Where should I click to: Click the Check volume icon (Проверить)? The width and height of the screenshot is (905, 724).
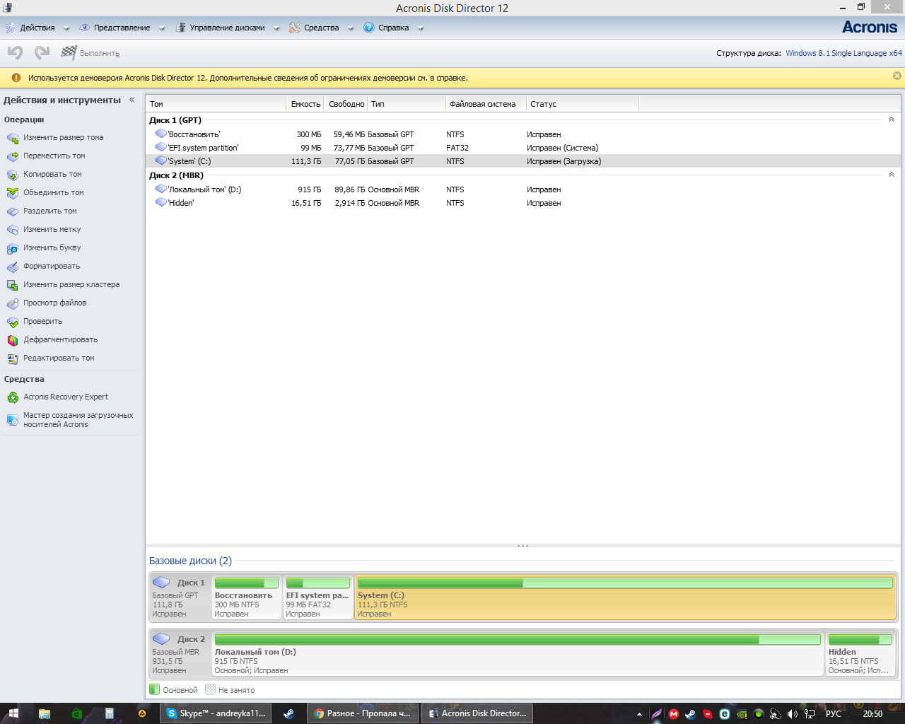point(13,322)
